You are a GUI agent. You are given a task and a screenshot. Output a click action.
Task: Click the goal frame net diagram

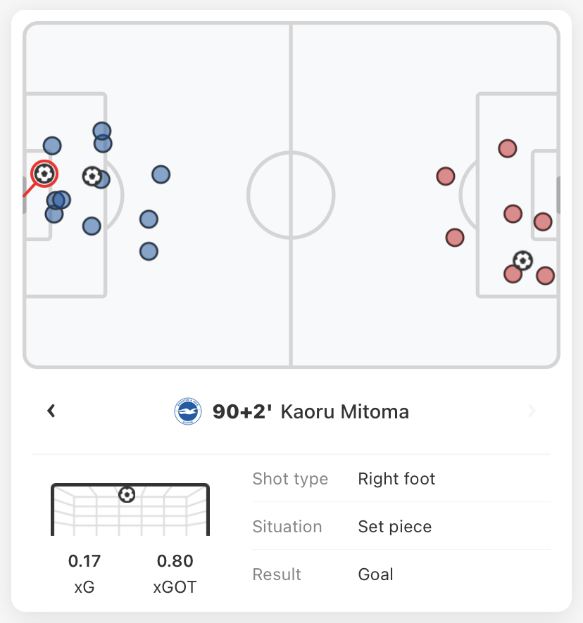pos(130,509)
